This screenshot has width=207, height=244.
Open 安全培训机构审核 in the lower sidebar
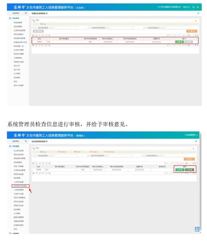[20, 186]
